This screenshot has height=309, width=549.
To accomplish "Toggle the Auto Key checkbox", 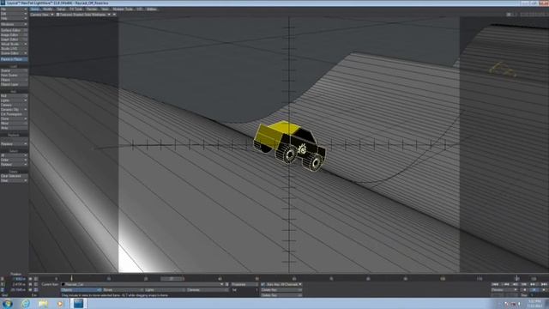I will pyautogui.click(x=263, y=284).
